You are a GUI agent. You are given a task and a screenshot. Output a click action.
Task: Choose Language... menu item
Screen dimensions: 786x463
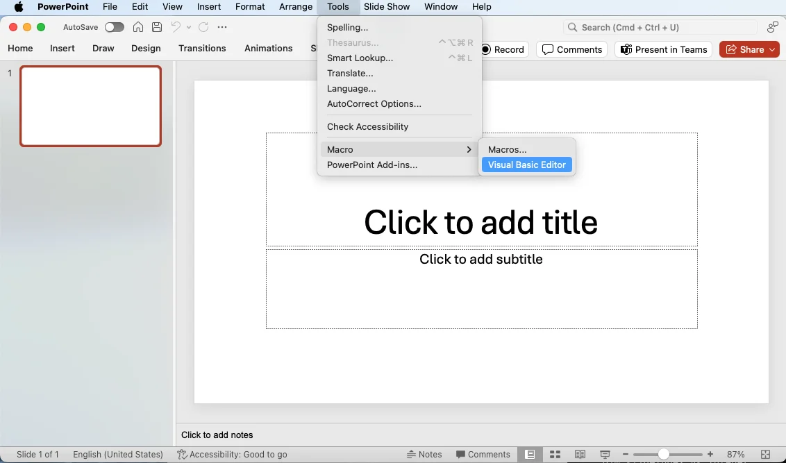(x=399, y=89)
